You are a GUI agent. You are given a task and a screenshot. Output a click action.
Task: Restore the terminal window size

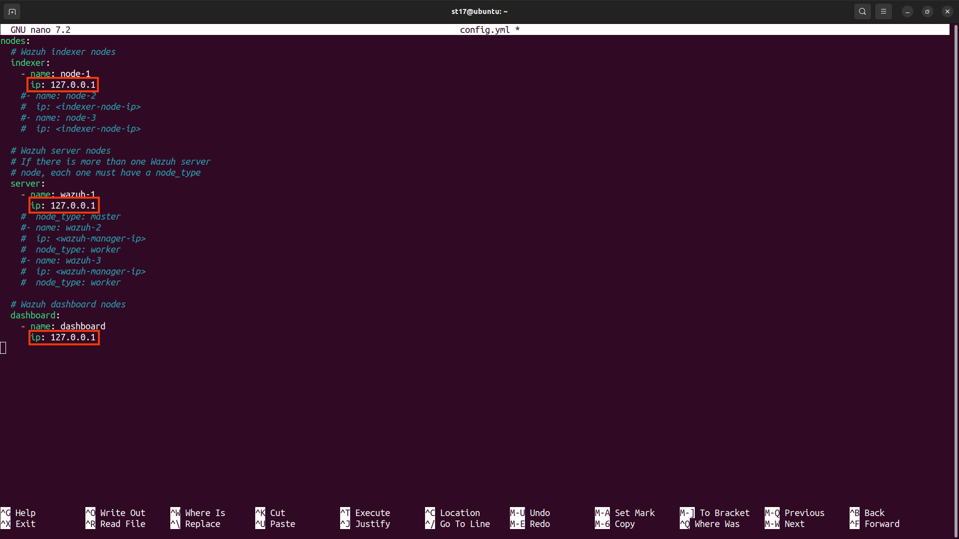(928, 11)
